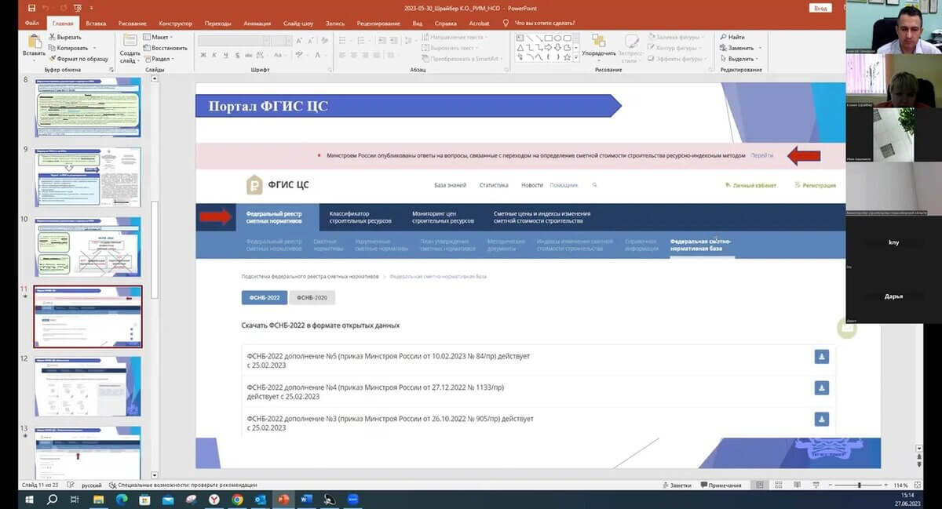Image resolution: width=942 pixels, height=509 pixels.
Task: Click the Paste (Вставить) button
Action: tap(34, 46)
